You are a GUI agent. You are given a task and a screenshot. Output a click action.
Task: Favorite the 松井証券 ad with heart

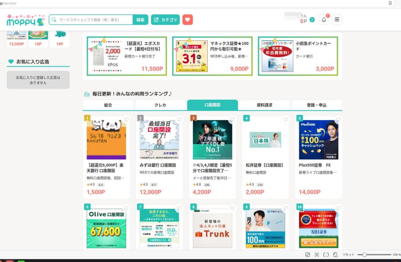(x=285, y=119)
